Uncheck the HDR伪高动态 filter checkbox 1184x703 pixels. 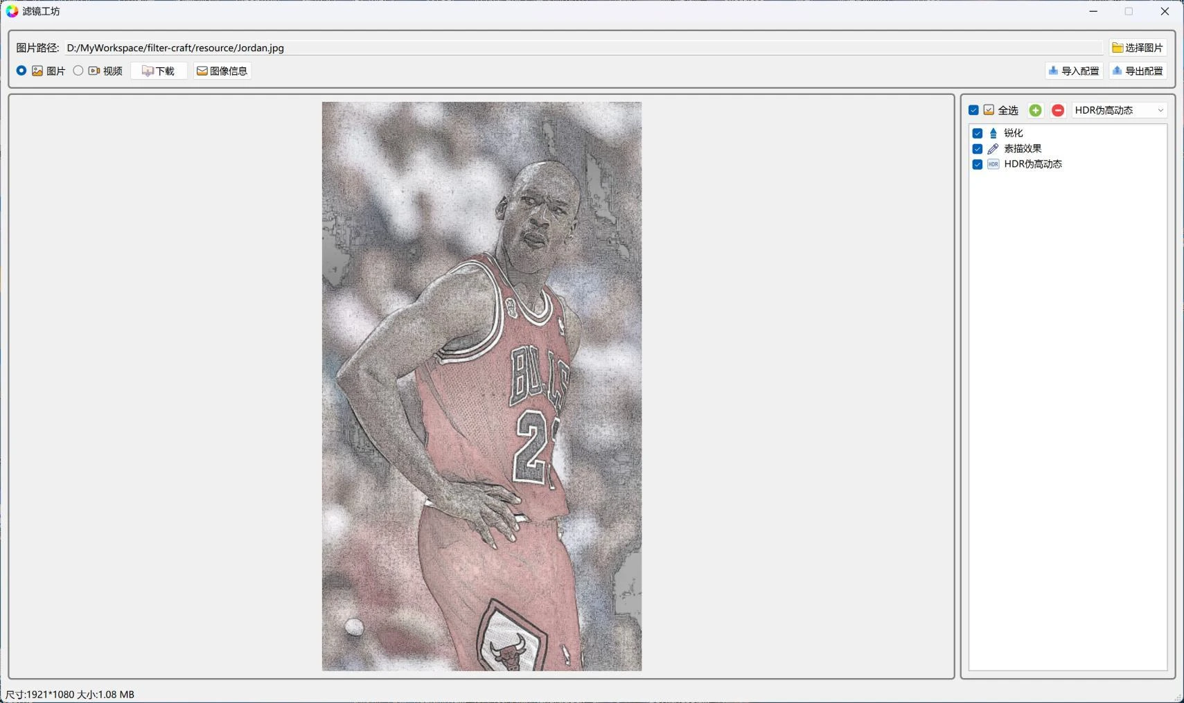click(x=978, y=164)
